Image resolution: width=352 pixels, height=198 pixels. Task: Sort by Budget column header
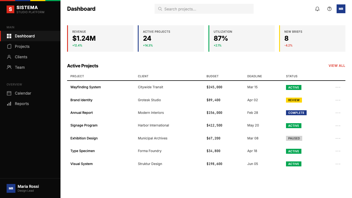213,76
